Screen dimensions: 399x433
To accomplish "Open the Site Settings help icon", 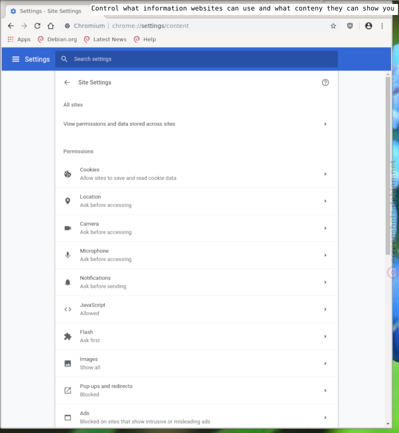I will (325, 82).
